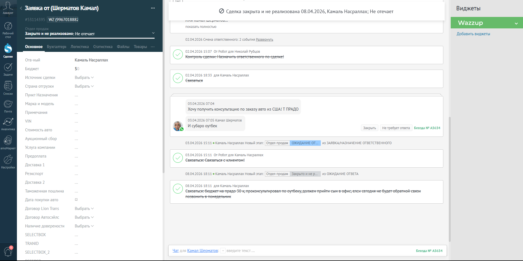Click the TRANID field value
The image size is (523, 261).
(x=76, y=244)
